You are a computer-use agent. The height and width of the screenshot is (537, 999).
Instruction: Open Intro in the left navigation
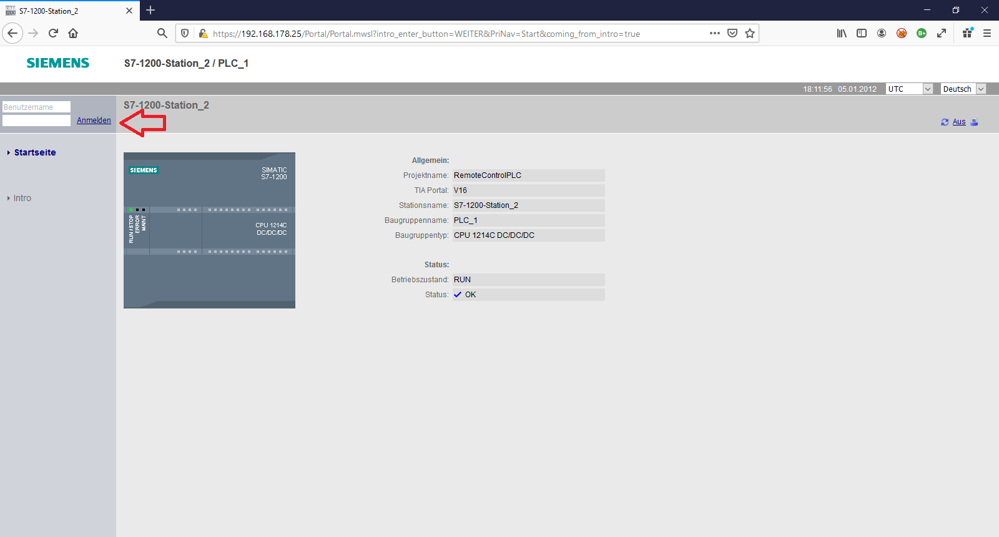22,198
